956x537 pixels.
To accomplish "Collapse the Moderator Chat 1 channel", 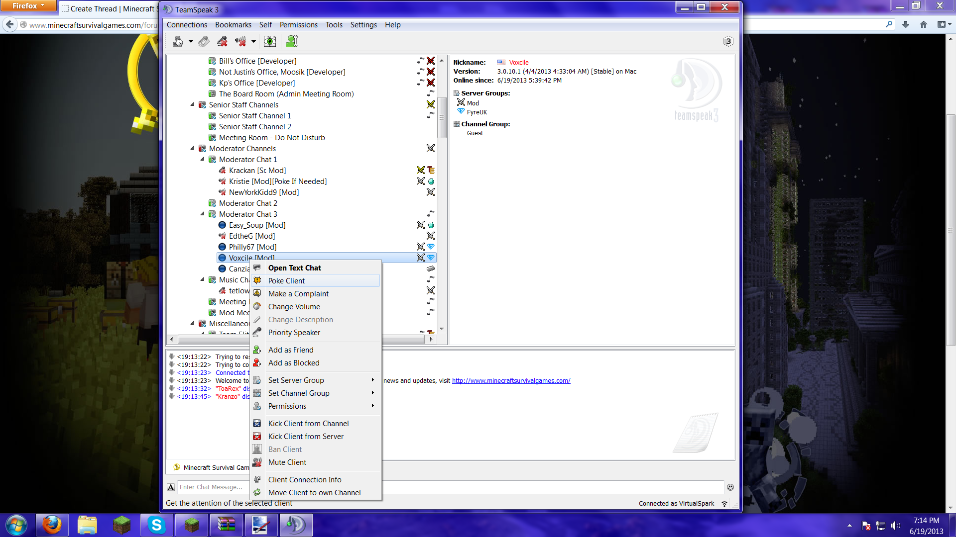I will (203, 159).
